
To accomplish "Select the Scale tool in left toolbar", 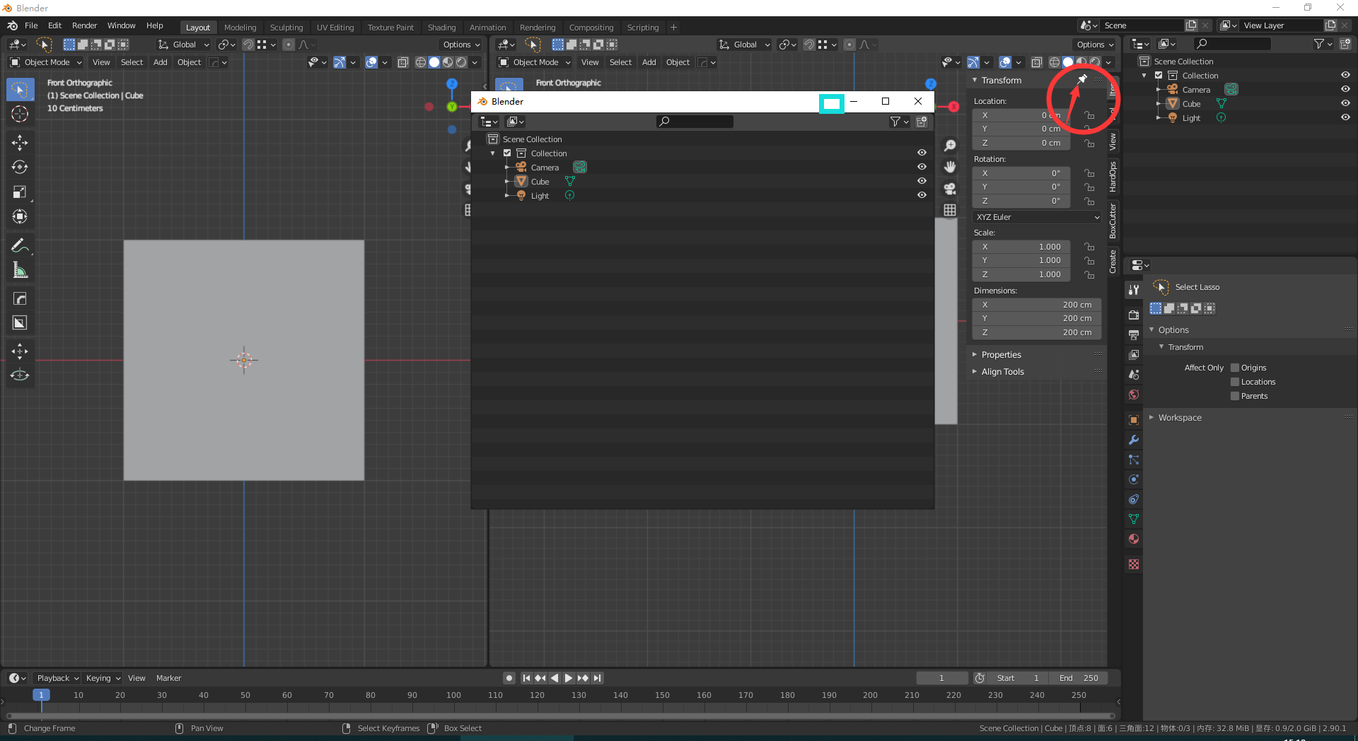I will coord(20,192).
